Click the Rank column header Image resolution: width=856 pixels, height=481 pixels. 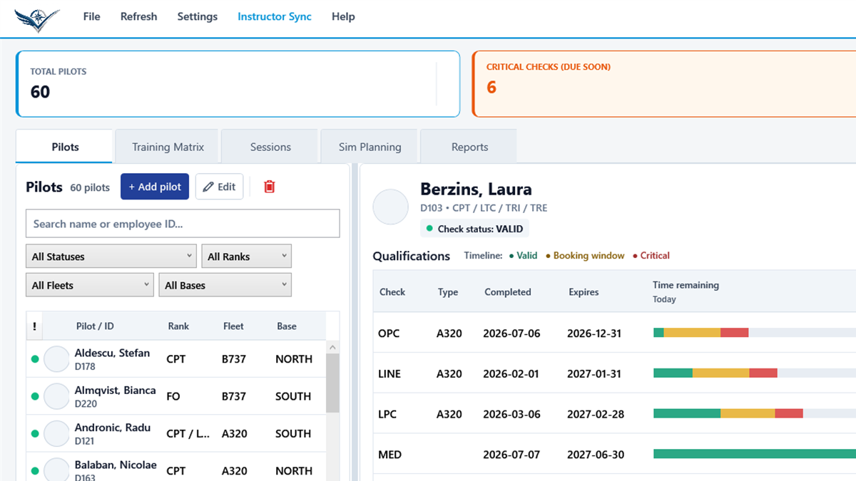click(178, 326)
